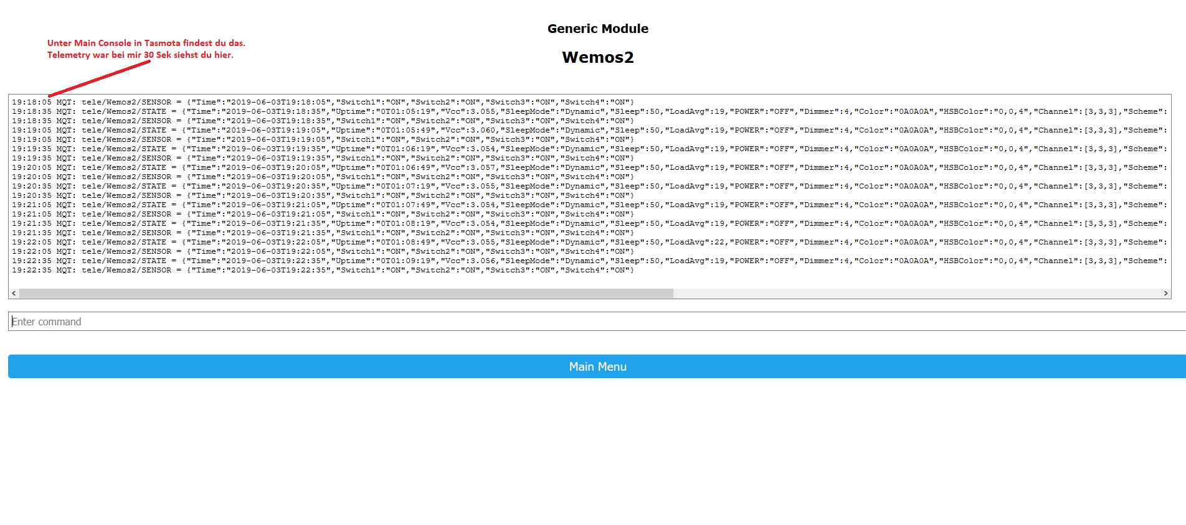
Task: Click the console scrollbar right arrow
Action: point(1165,293)
